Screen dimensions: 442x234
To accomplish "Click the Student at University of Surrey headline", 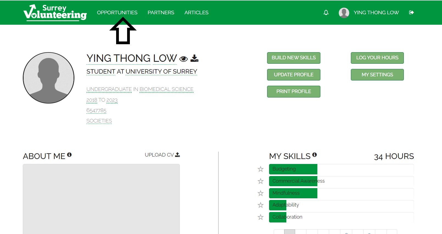I will pos(142,72).
